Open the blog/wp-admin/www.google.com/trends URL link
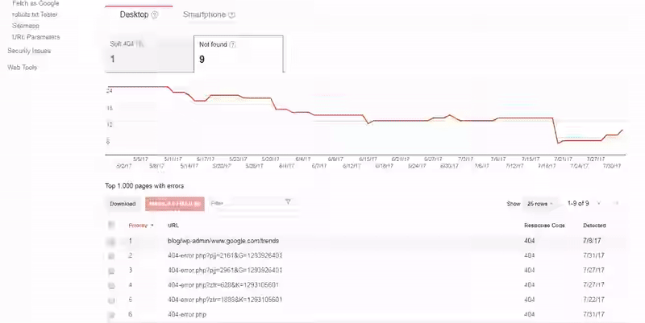The image size is (645, 323). (223, 241)
